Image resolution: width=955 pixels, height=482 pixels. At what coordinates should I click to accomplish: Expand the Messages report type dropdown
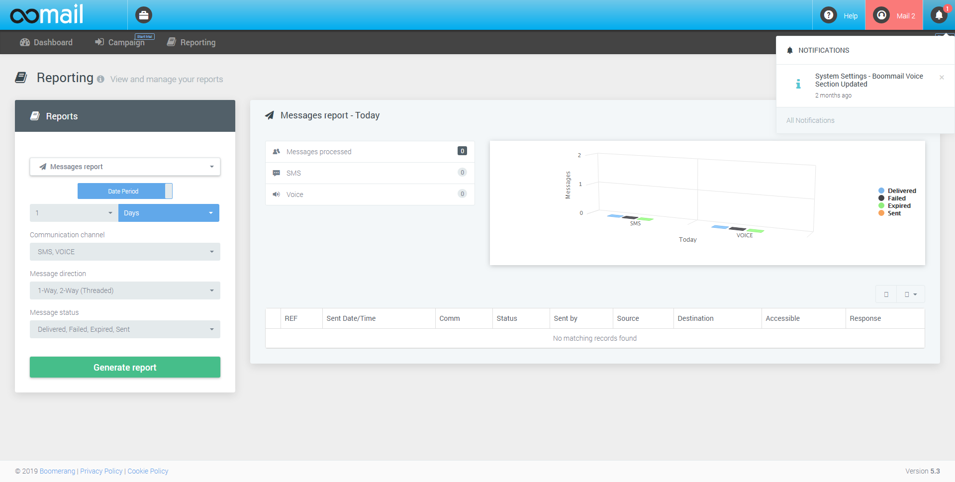[x=125, y=167]
